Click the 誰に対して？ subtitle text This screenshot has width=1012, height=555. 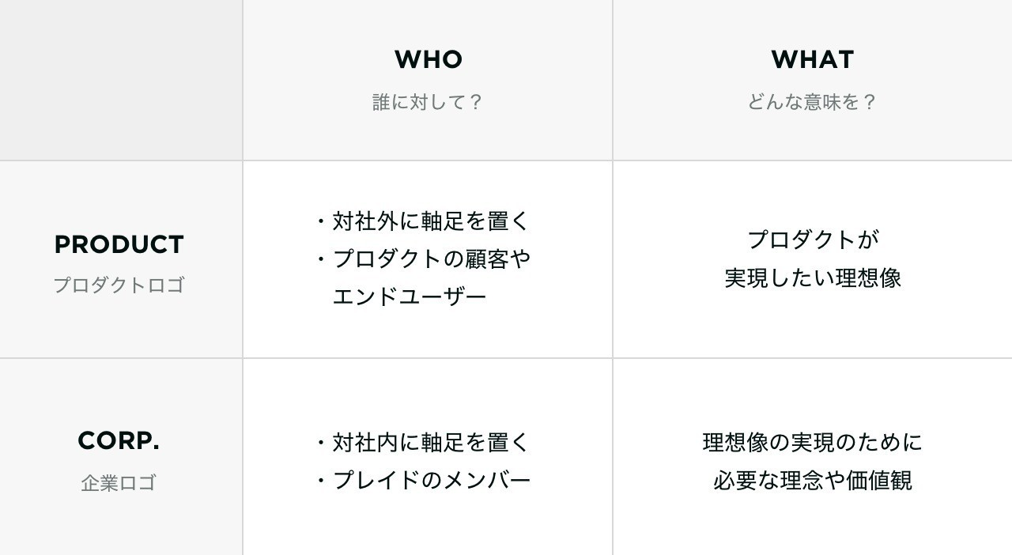[428, 102]
